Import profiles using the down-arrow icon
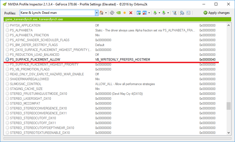The image size is (235, 142). [x=164, y=13]
